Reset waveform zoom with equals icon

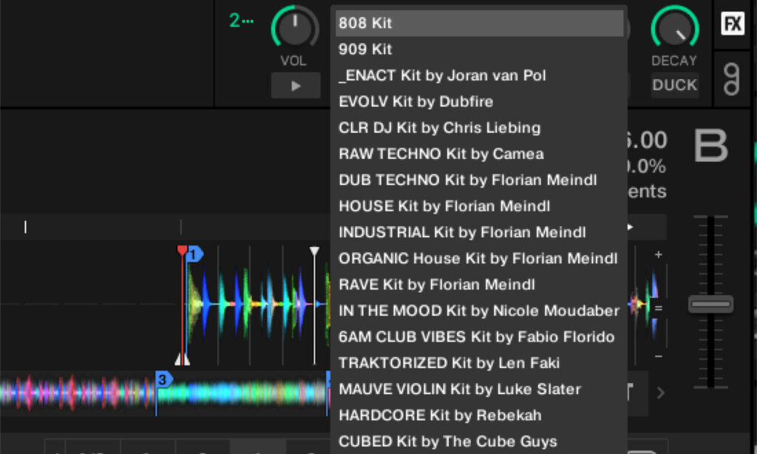[x=658, y=307]
